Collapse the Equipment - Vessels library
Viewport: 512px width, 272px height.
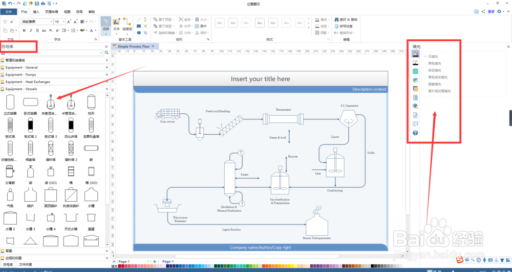(106, 89)
